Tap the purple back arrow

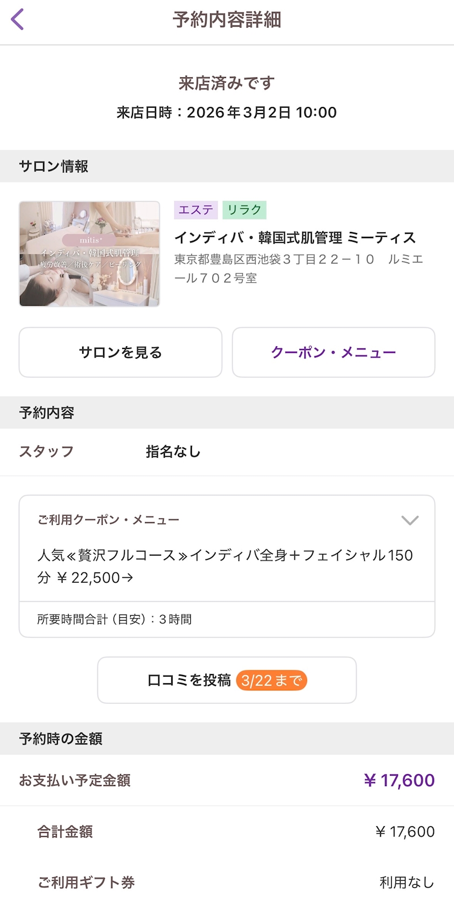coord(18,19)
